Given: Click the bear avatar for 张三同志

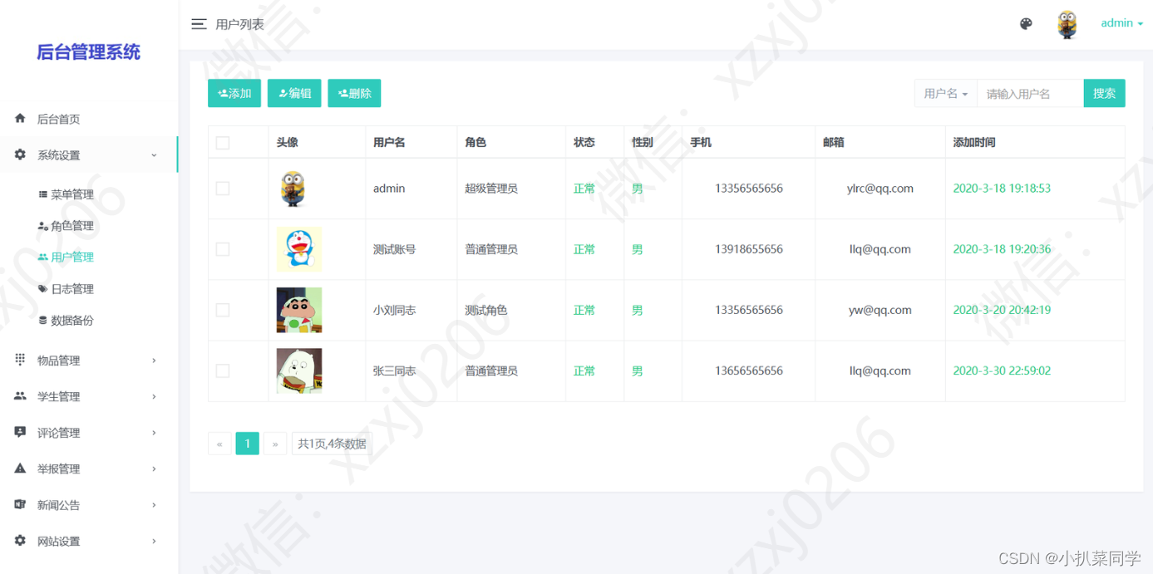Looking at the screenshot, I should pos(299,370).
